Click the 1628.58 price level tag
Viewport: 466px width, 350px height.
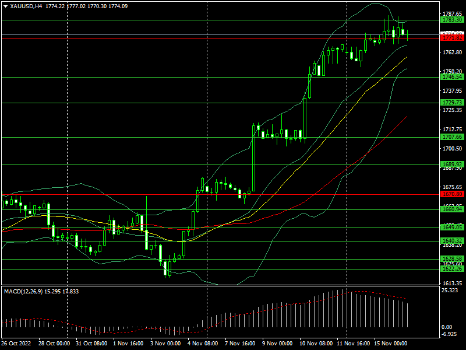point(452,259)
